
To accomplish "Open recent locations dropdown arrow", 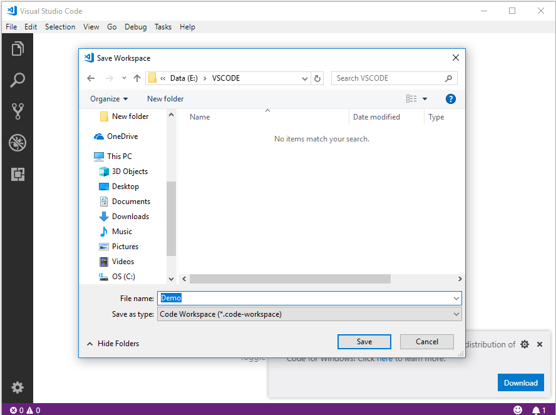I will pos(124,78).
